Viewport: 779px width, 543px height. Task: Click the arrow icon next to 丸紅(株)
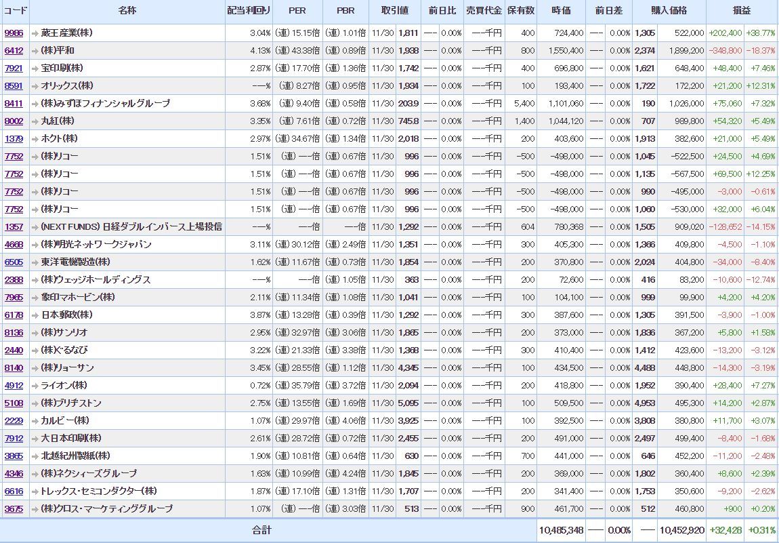click(x=35, y=121)
